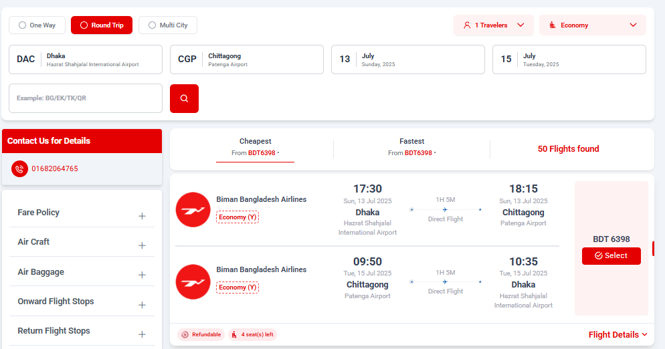Click the airline code input field

pos(86,98)
